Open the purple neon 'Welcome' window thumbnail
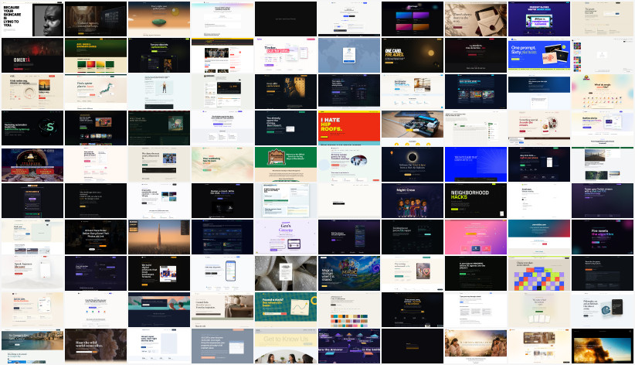This screenshot has width=635, height=365. [539, 19]
